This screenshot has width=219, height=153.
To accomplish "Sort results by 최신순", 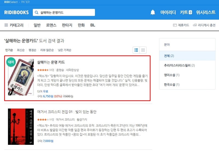I will (x=21, y=50).
